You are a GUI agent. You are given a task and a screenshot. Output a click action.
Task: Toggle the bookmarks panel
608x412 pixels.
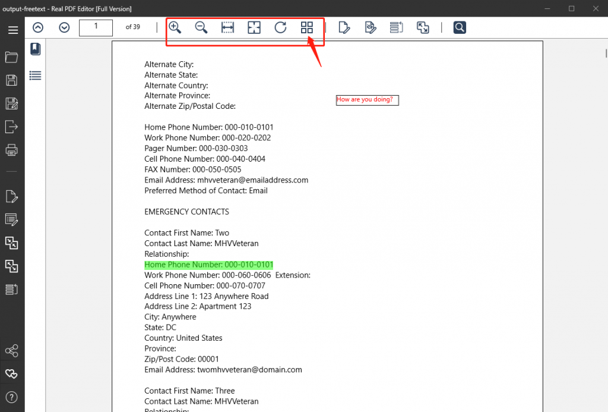coord(36,49)
